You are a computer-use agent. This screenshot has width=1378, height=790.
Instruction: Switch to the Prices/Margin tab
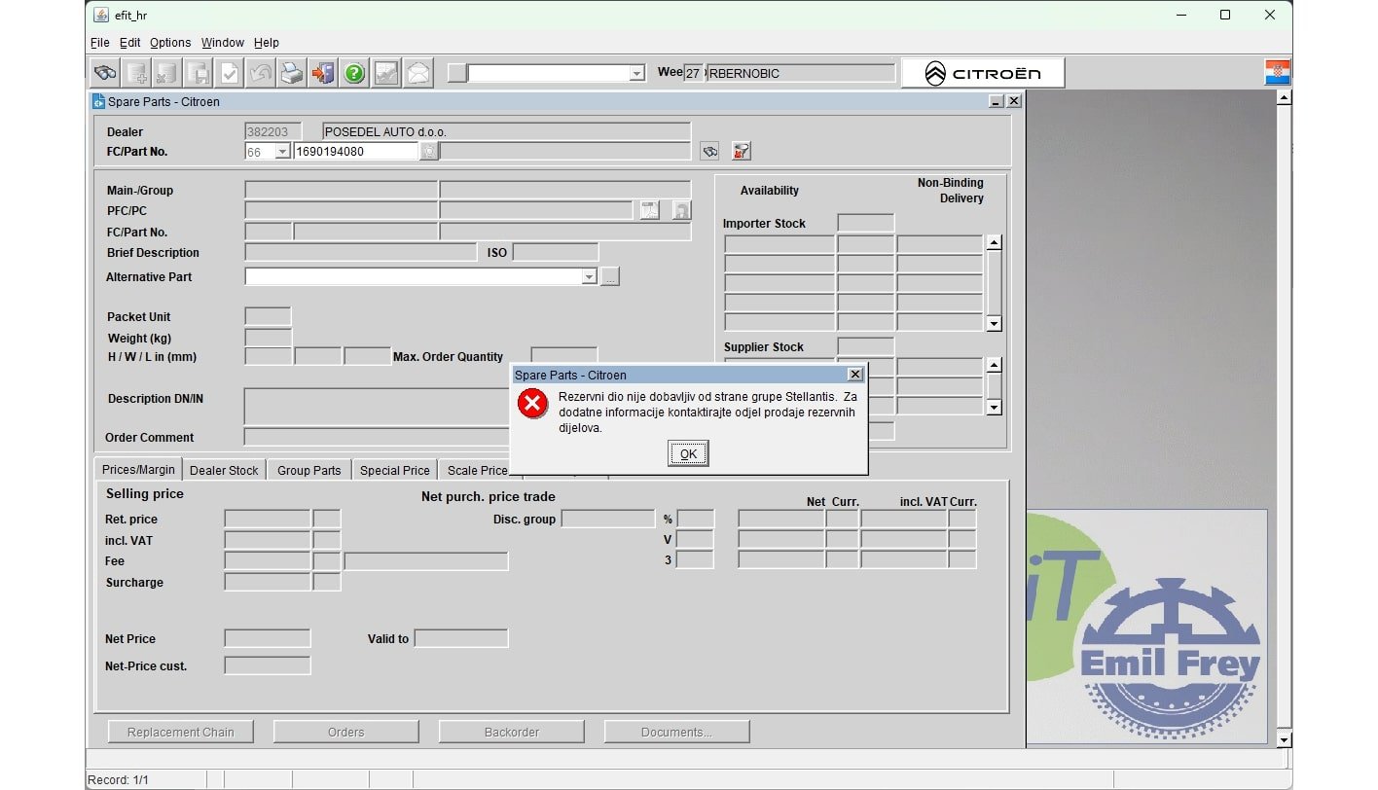[138, 469]
